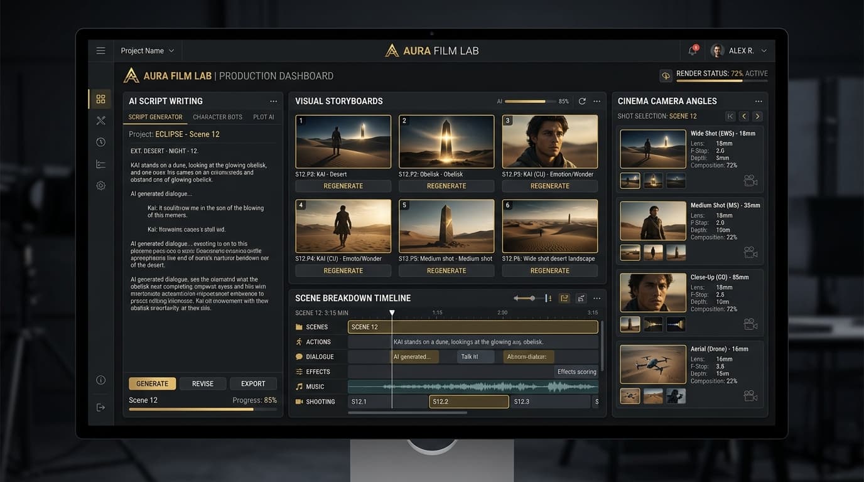This screenshot has height=482, width=864.
Task: Open the hamburger menu in top bar
Action: click(x=100, y=51)
